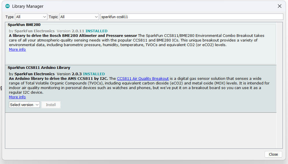Open the Topic filter dropdown
The height and width of the screenshot is (164, 288).
[x=79, y=17]
